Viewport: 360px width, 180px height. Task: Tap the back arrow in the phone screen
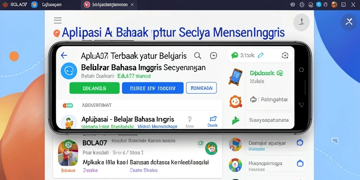[64, 55]
